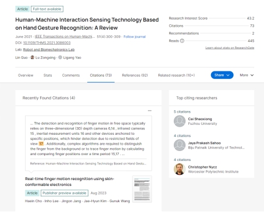This screenshot has width=264, height=212.
Task: Click Ligang Yao's grey avatar icon
Action: pyautogui.click(x=60, y=58)
